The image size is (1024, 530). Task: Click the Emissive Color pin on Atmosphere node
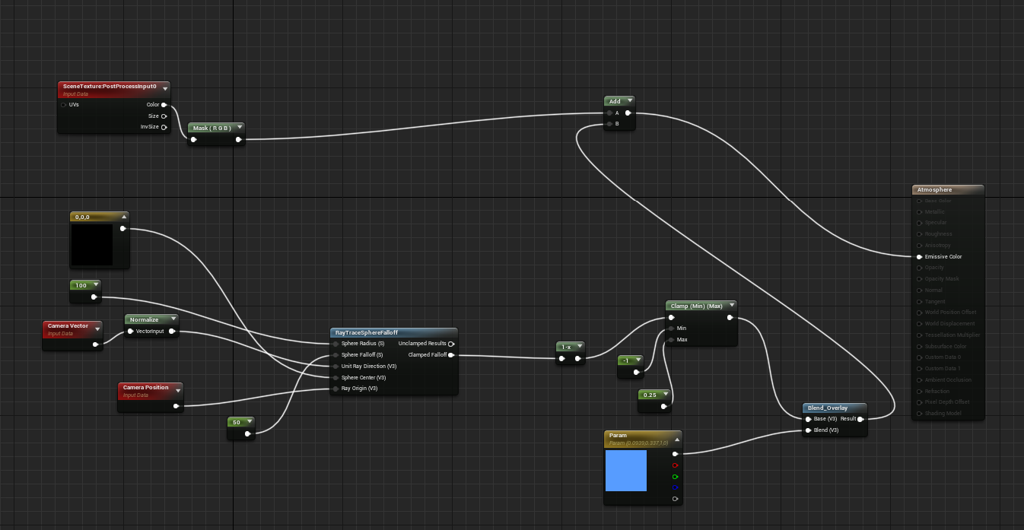click(x=921, y=256)
